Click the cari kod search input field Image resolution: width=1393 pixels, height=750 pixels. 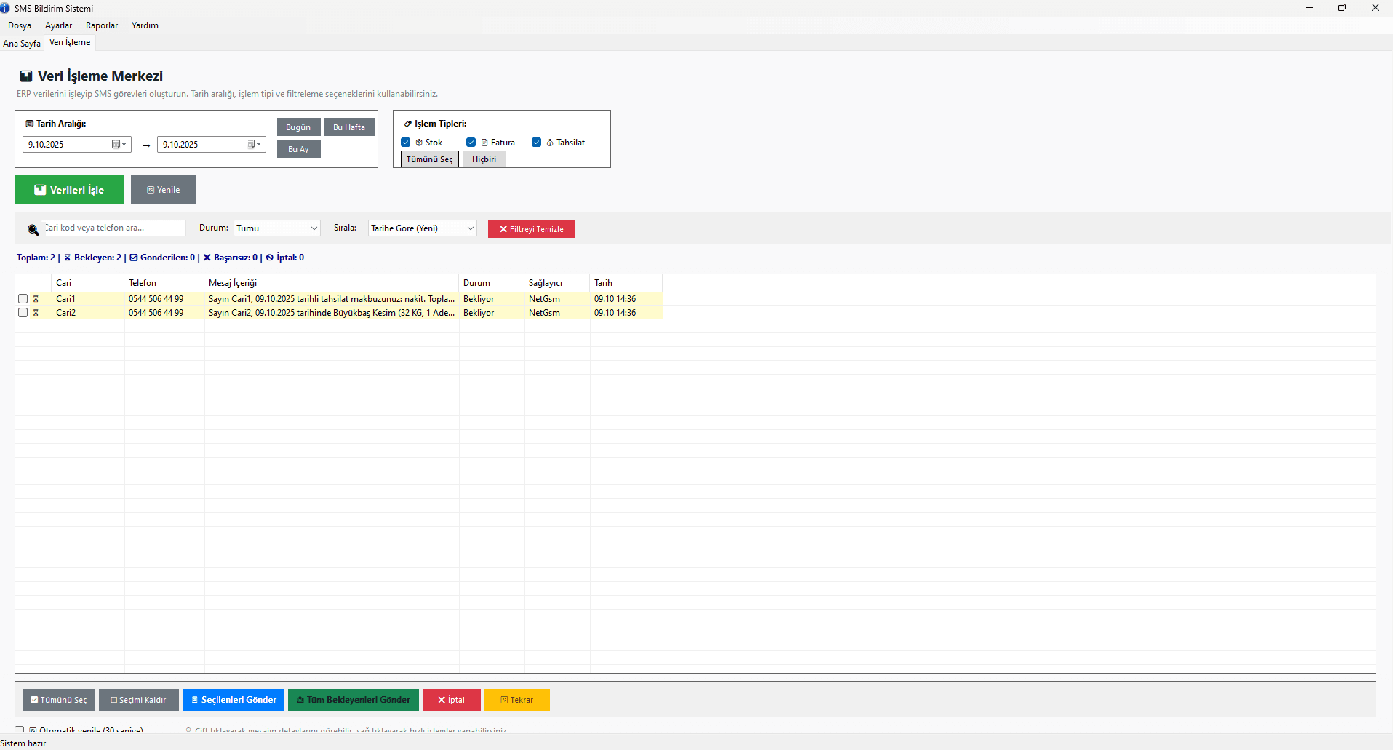point(114,228)
